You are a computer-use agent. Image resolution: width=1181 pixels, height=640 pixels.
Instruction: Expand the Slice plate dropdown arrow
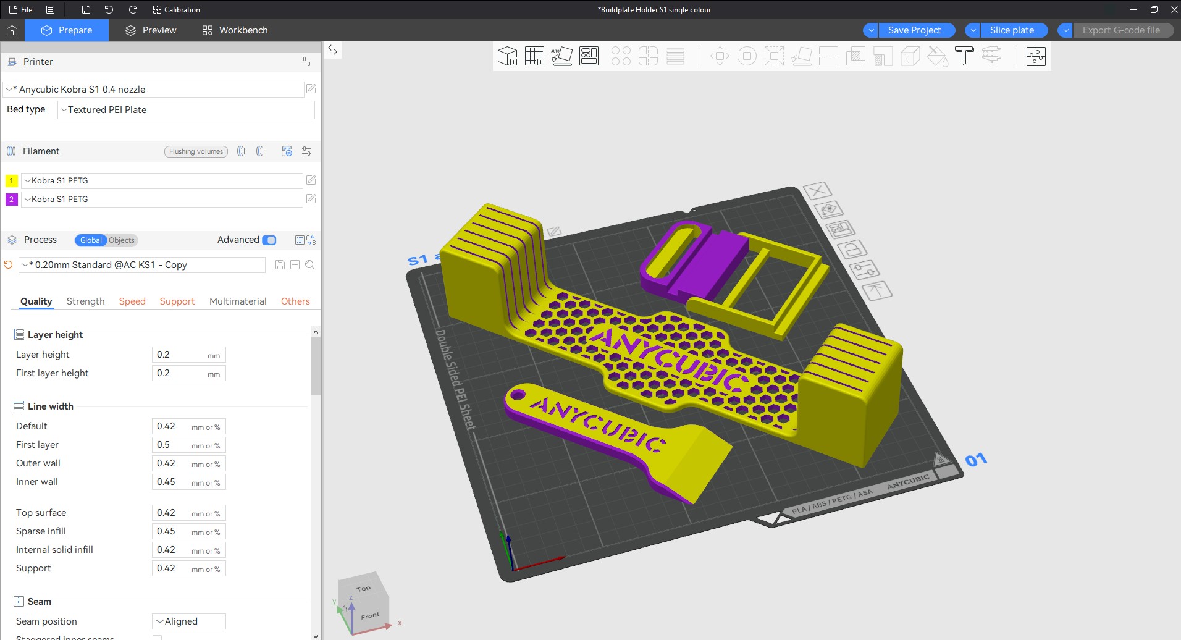973,30
